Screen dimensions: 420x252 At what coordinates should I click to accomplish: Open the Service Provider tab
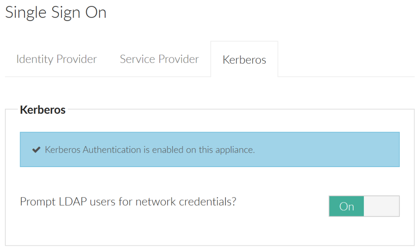coord(159,59)
